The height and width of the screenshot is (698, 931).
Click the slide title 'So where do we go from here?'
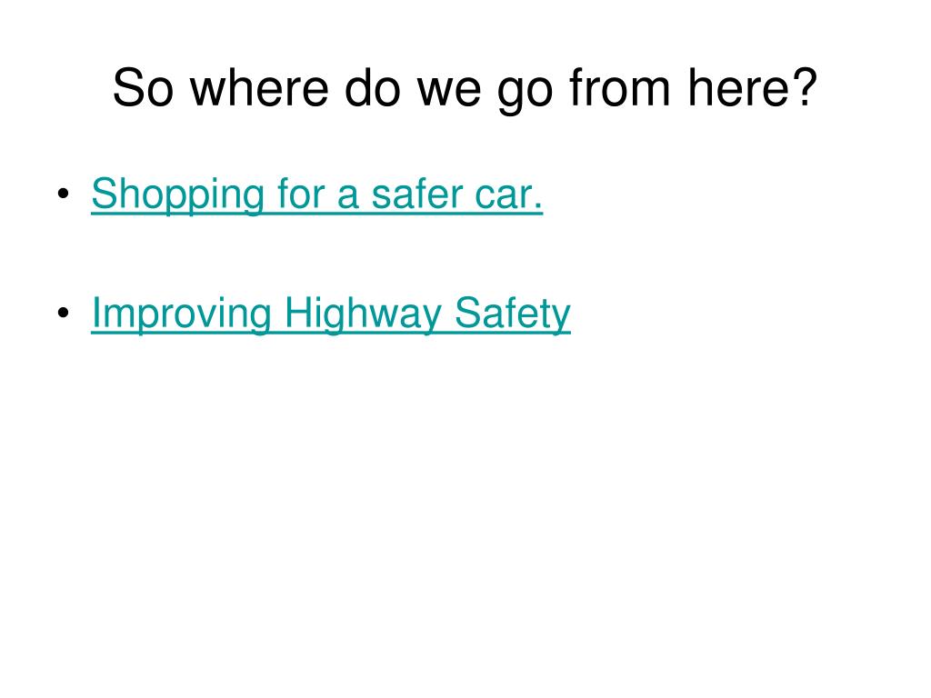[465, 89]
